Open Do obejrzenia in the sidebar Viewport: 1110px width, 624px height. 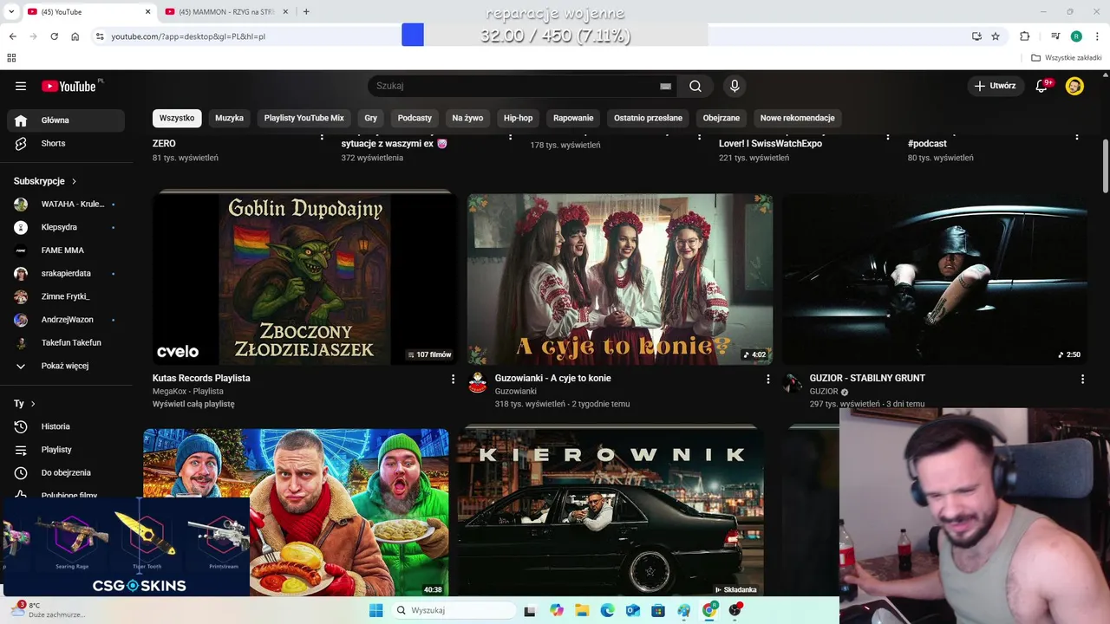(x=66, y=472)
